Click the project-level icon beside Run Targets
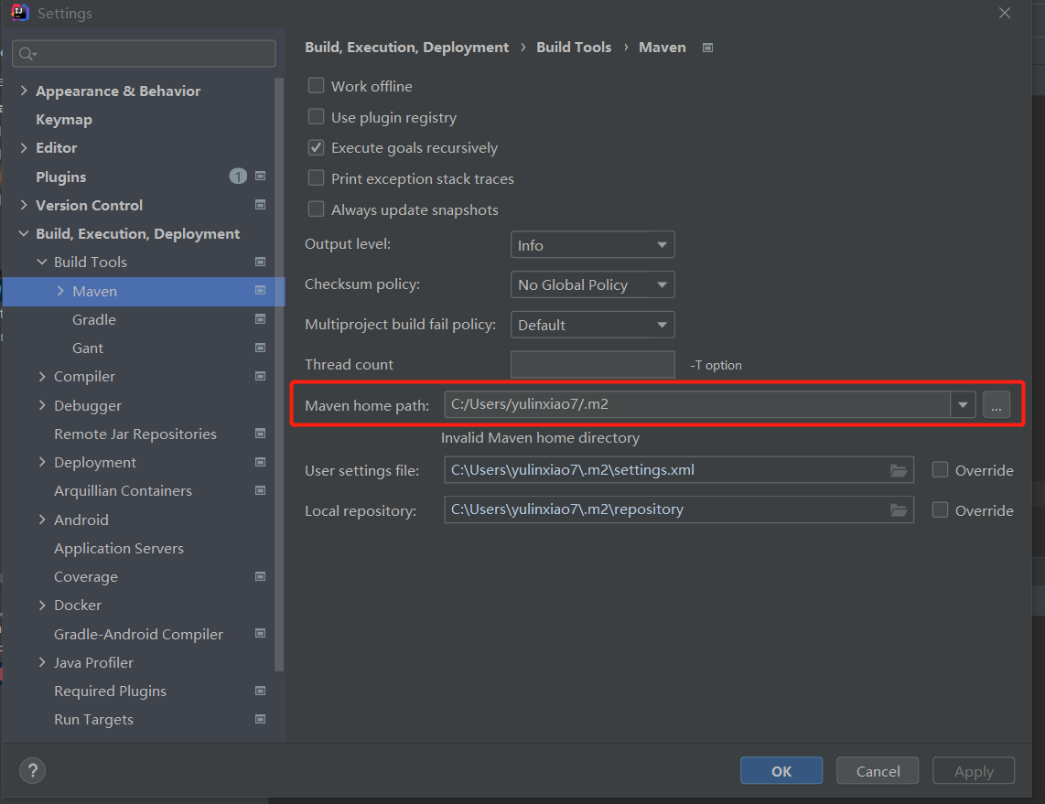The height and width of the screenshot is (804, 1045). [261, 720]
